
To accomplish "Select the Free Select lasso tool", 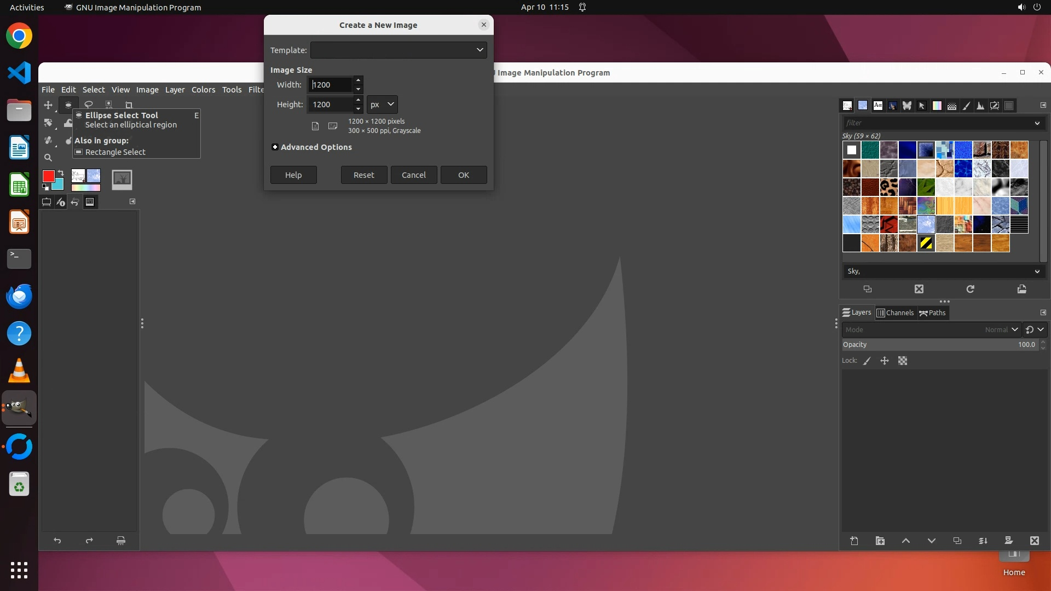I will pos(89,105).
